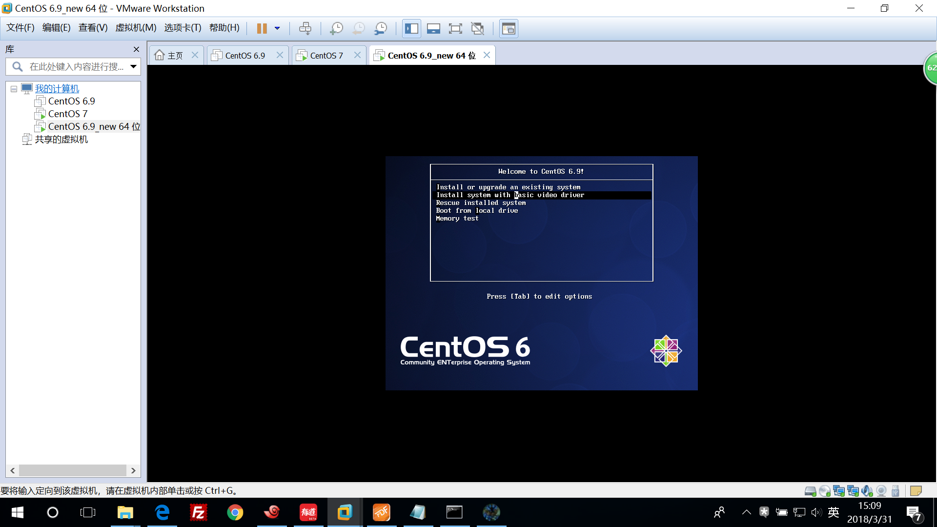Close the 库 library panel
937x527 pixels.
click(136, 49)
